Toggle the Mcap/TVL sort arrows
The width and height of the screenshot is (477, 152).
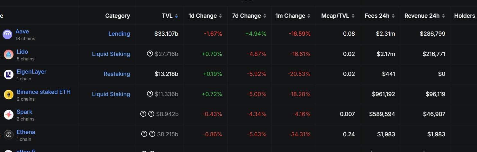[353, 16]
